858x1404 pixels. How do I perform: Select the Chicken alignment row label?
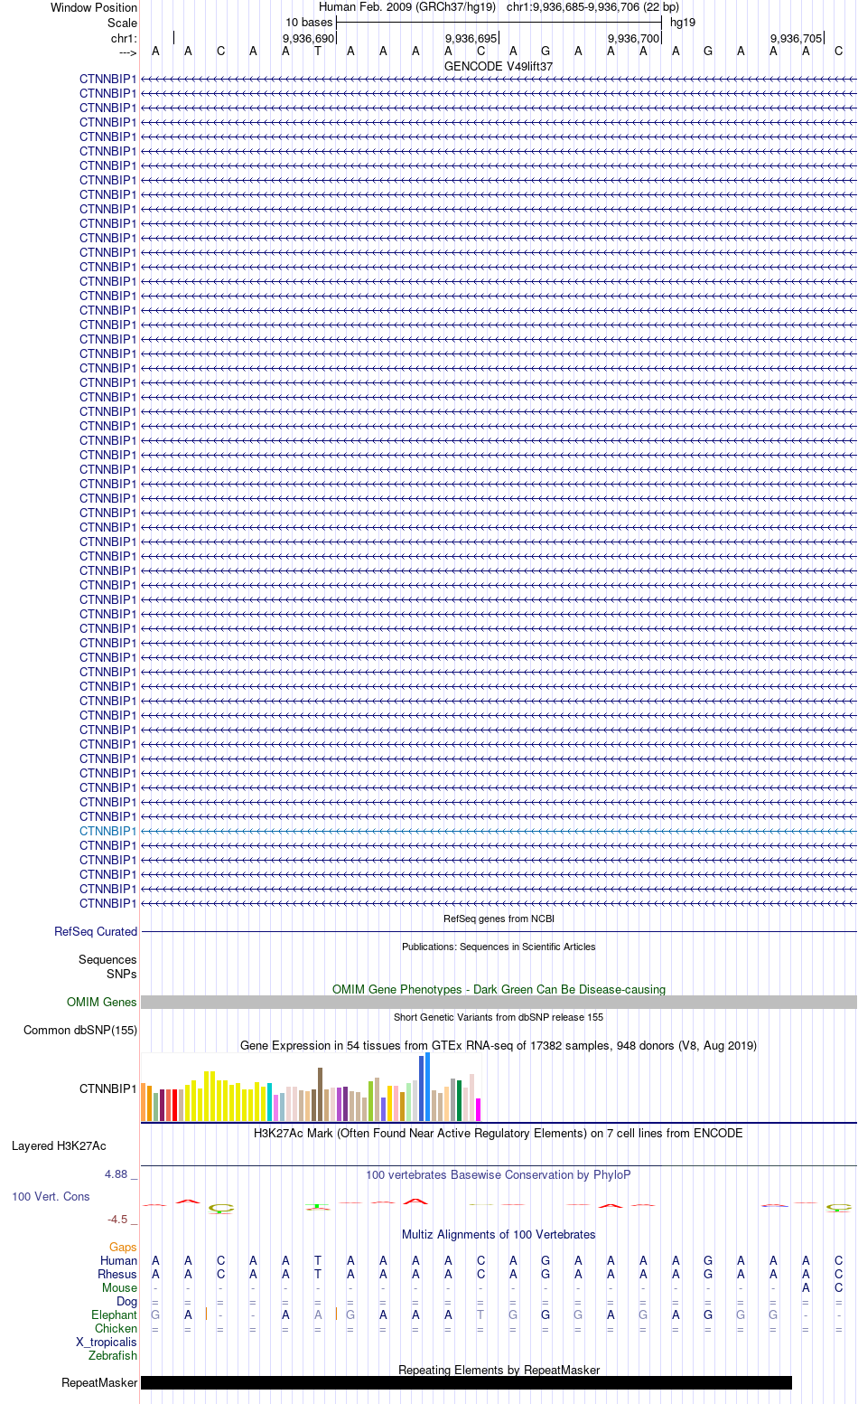[x=116, y=1328]
